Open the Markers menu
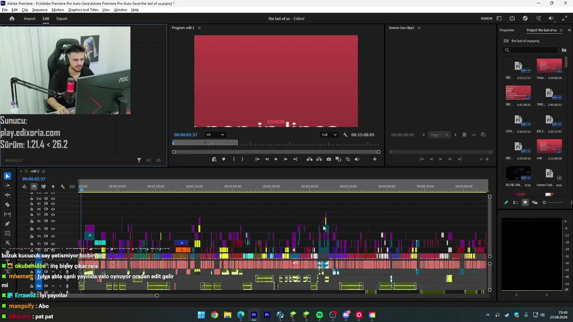 [58, 10]
